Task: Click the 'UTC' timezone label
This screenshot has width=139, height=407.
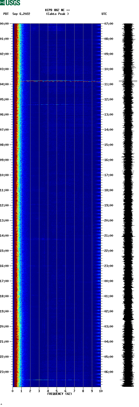Action: click(x=104, y=14)
